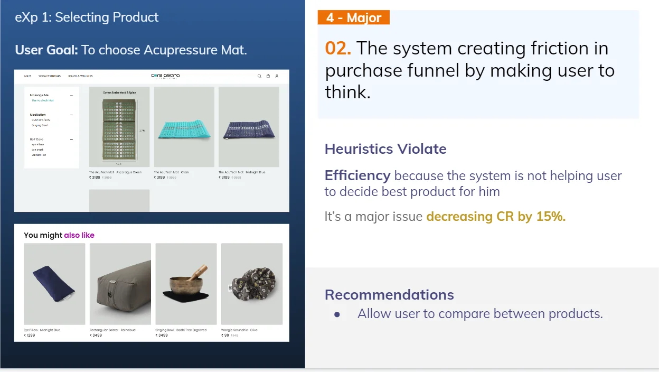Click the "eXp 1: Selecting Product" title
The width and height of the screenshot is (659, 372).
(x=87, y=17)
